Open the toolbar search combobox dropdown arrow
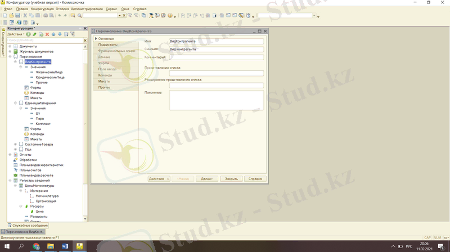 tap(120, 16)
